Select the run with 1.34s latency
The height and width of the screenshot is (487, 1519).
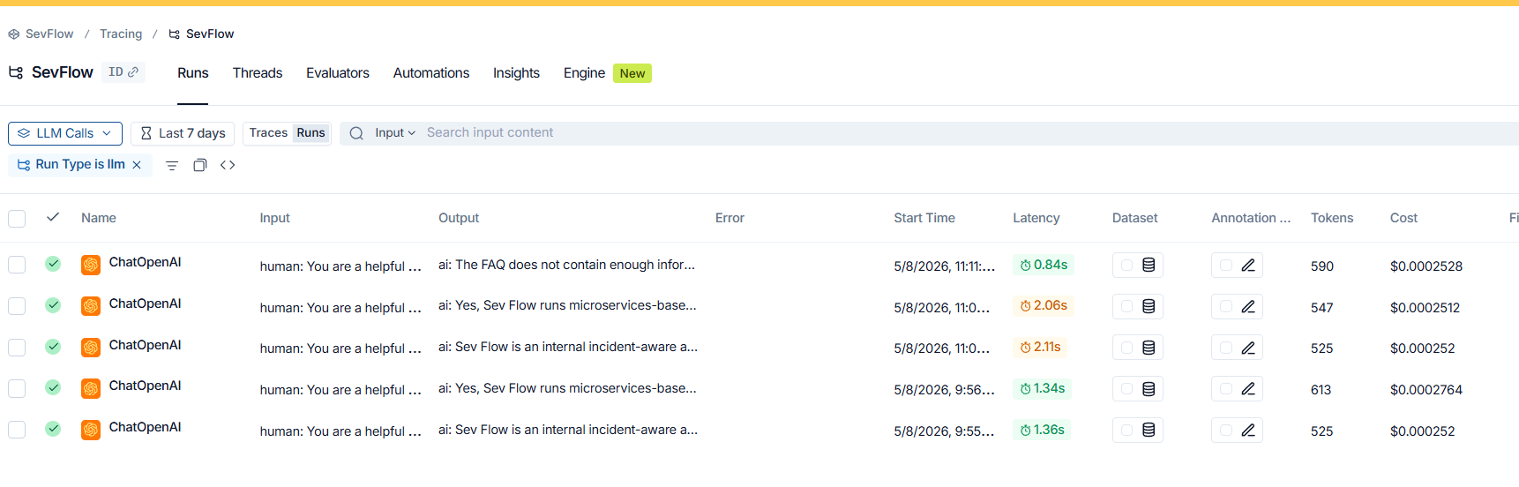[17, 388]
